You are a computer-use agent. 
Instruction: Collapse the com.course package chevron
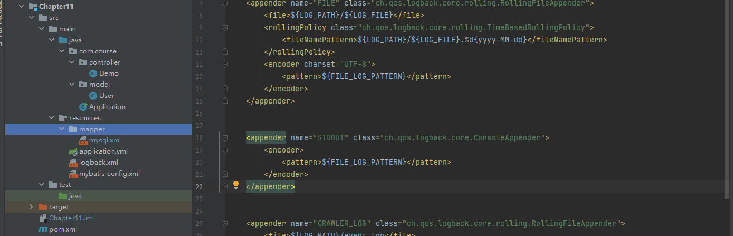61,51
